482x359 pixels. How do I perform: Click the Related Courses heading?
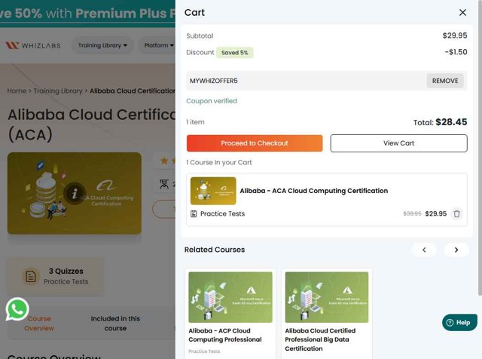[215, 250]
